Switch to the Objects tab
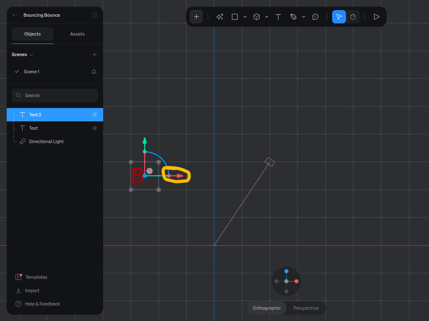 32,34
